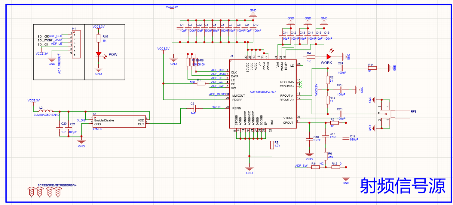Select the RST pin name on U1
The image size is (453, 205).
click(272, 122)
